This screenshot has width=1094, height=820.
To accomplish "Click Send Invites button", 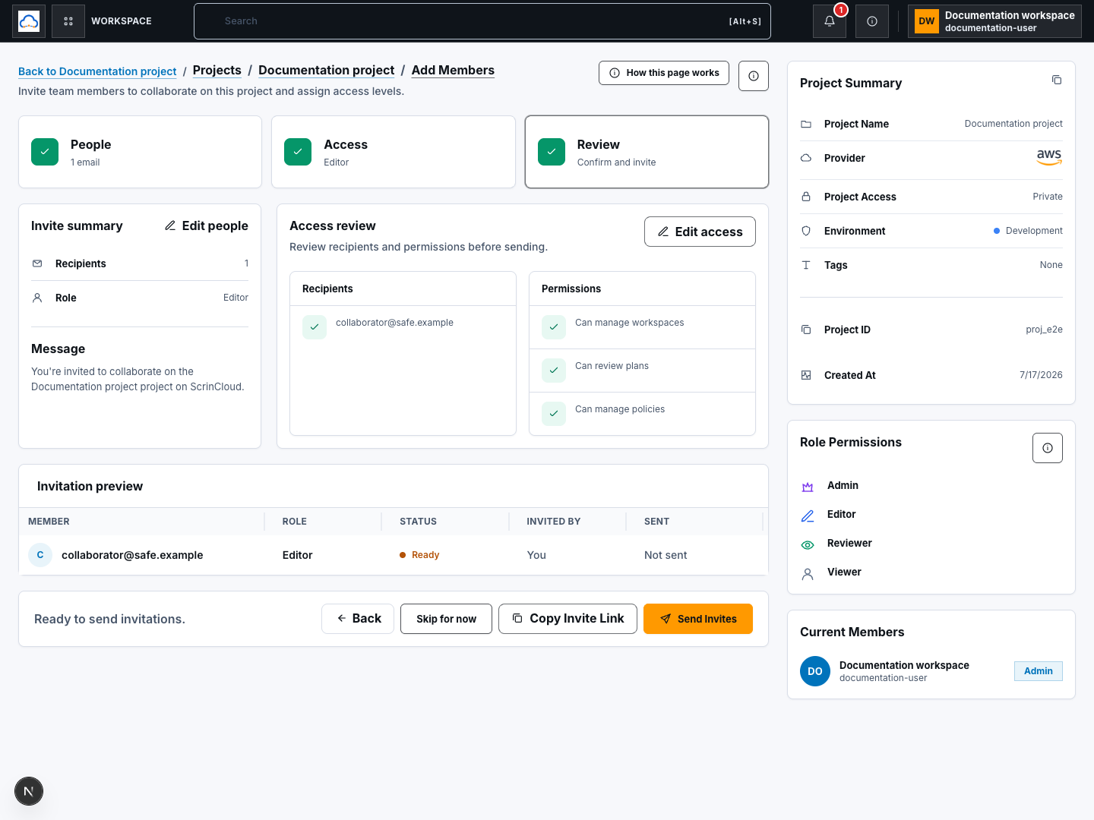I will 698,619.
